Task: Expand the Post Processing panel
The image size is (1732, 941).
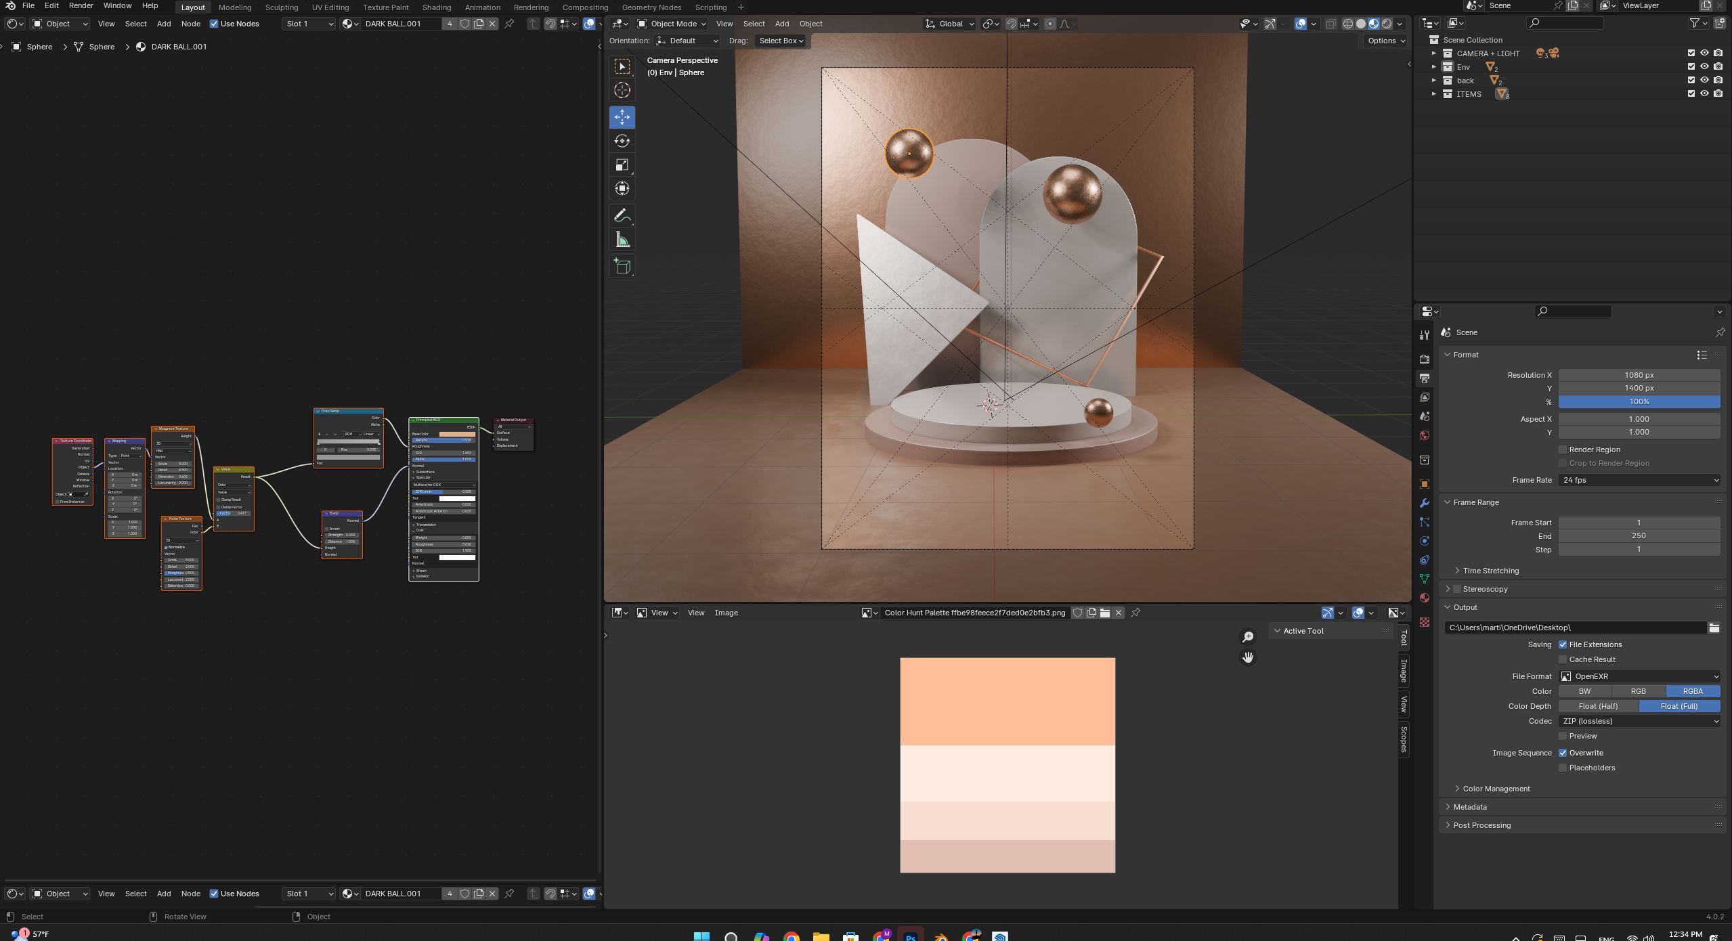Action: pyautogui.click(x=1481, y=825)
